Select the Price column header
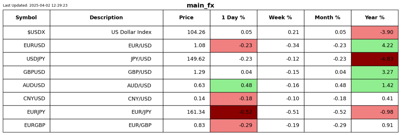 pyautogui.click(x=186, y=18)
